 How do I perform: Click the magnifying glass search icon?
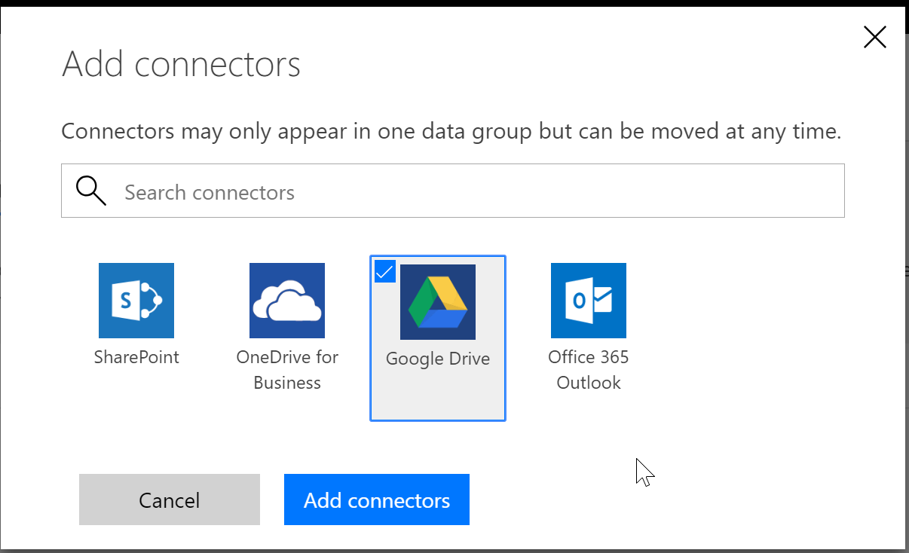click(x=91, y=191)
